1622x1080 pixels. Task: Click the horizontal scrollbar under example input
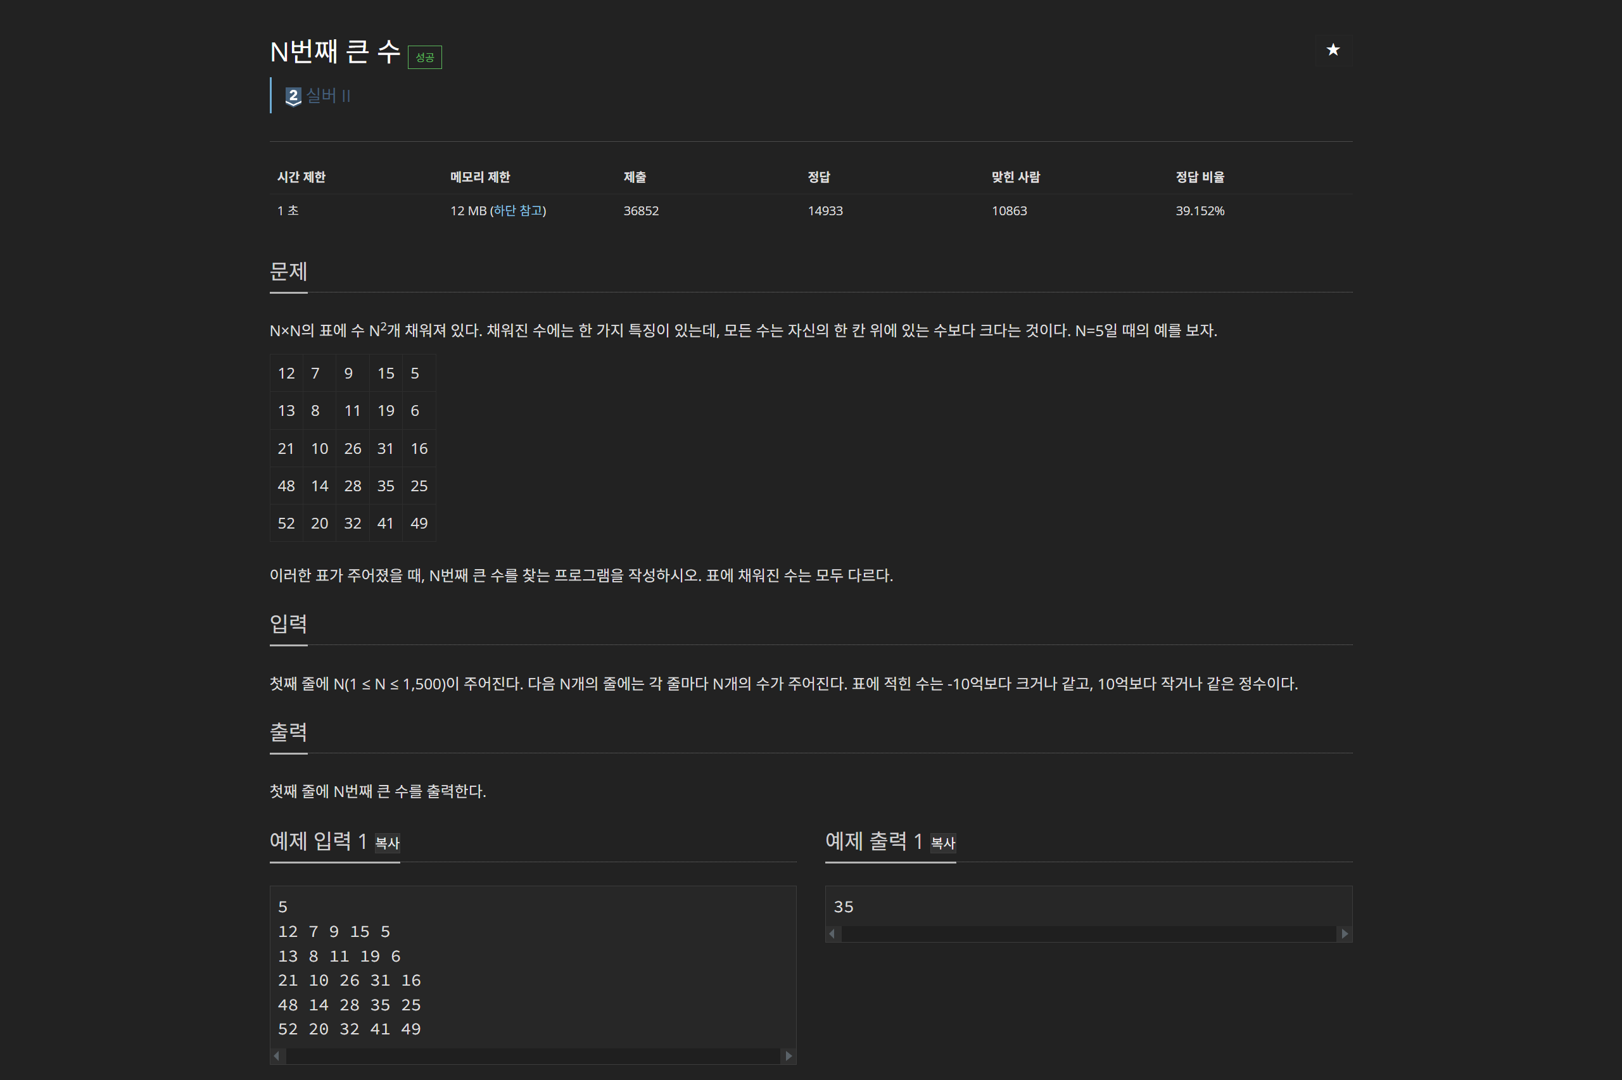tap(532, 1056)
